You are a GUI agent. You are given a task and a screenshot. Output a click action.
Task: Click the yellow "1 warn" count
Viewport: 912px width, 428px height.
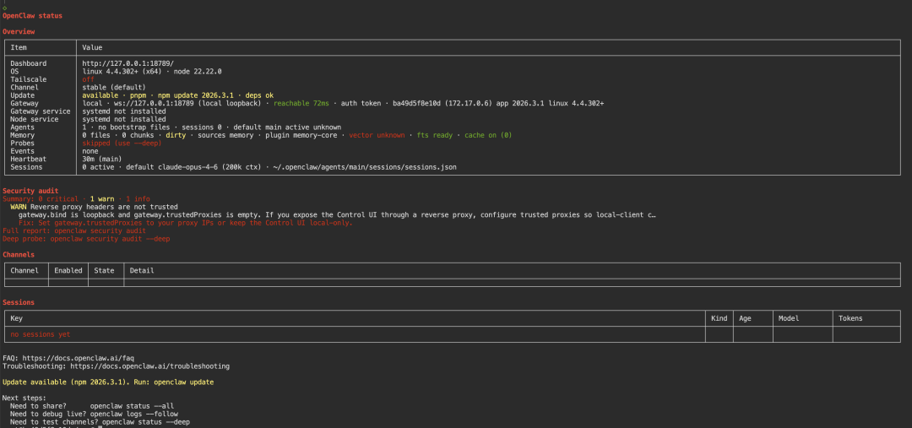click(102, 199)
